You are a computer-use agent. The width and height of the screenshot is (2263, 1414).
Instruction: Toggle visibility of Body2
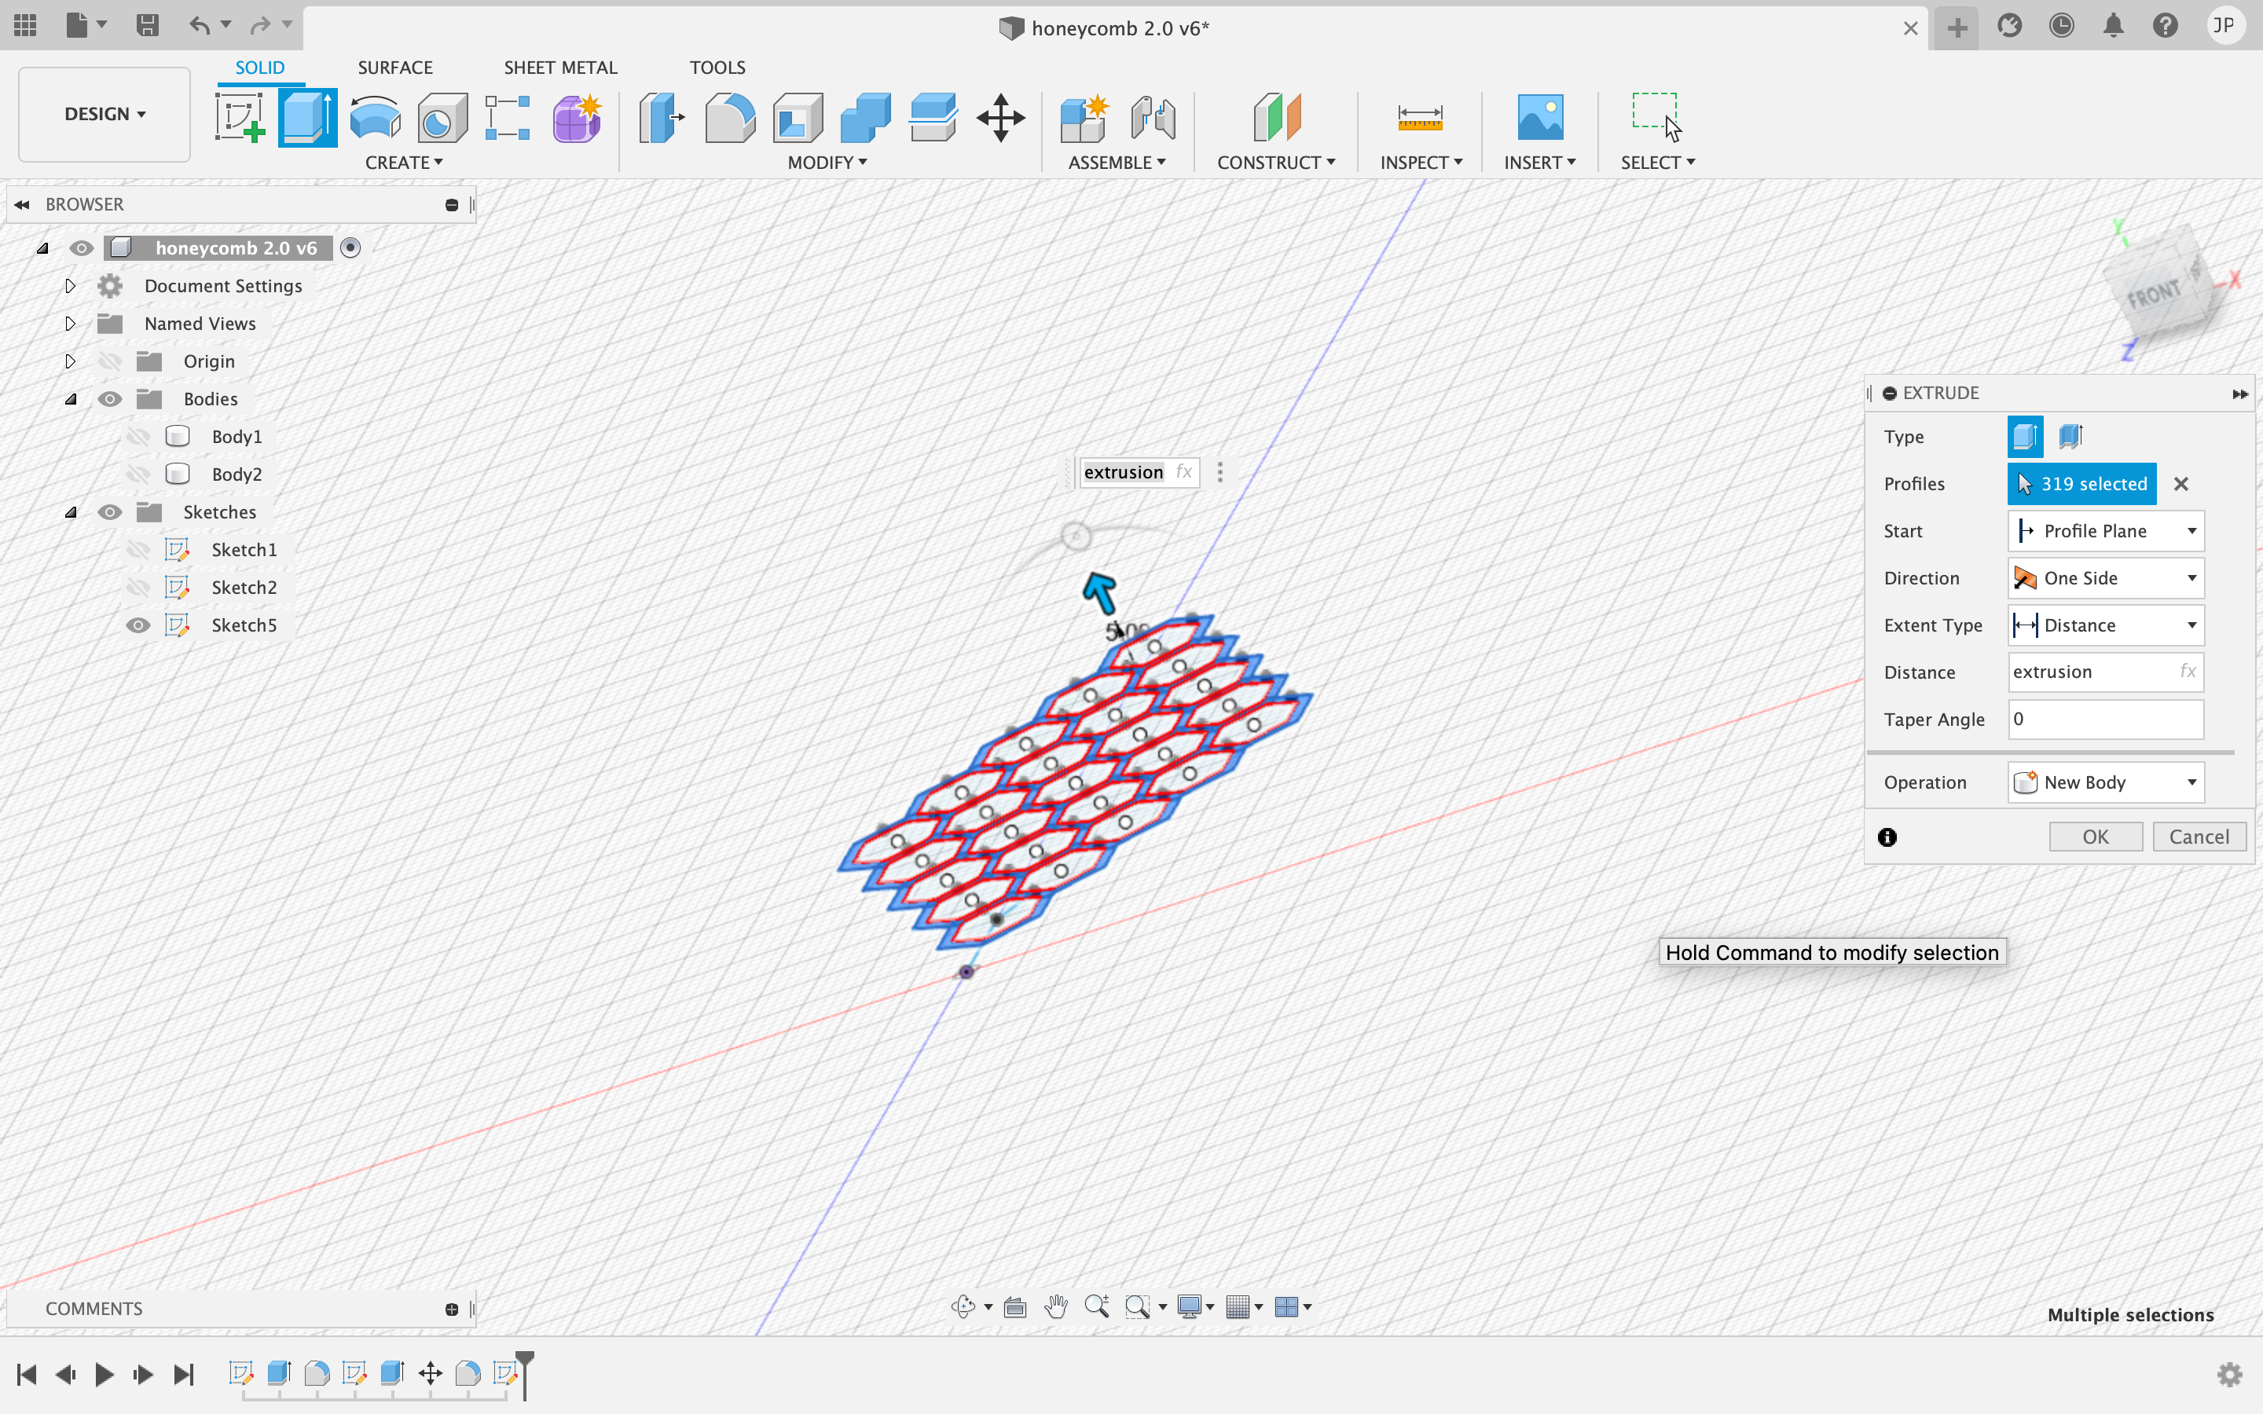(x=138, y=474)
